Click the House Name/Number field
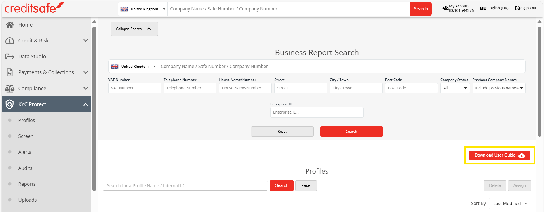544x212 pixels. point(245,88)
